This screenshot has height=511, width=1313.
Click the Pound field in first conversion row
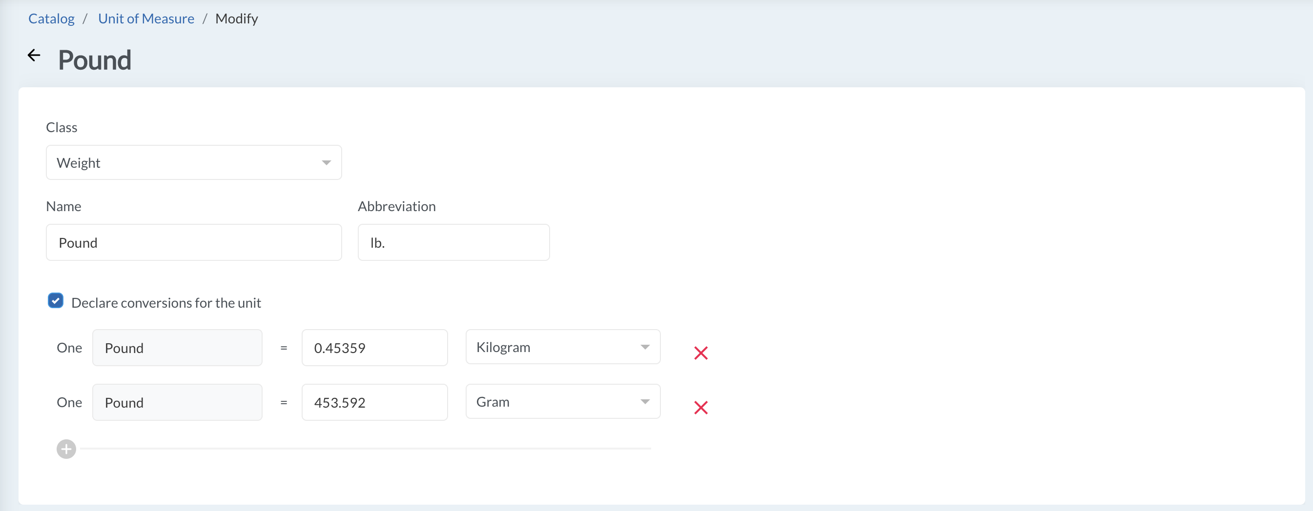[x=177, y=348]
